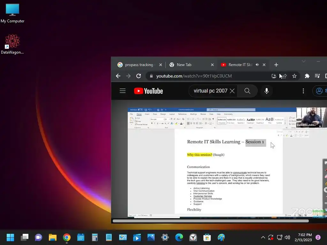Close the propass tracking tab
327x245 pixels.
[161, 65]
